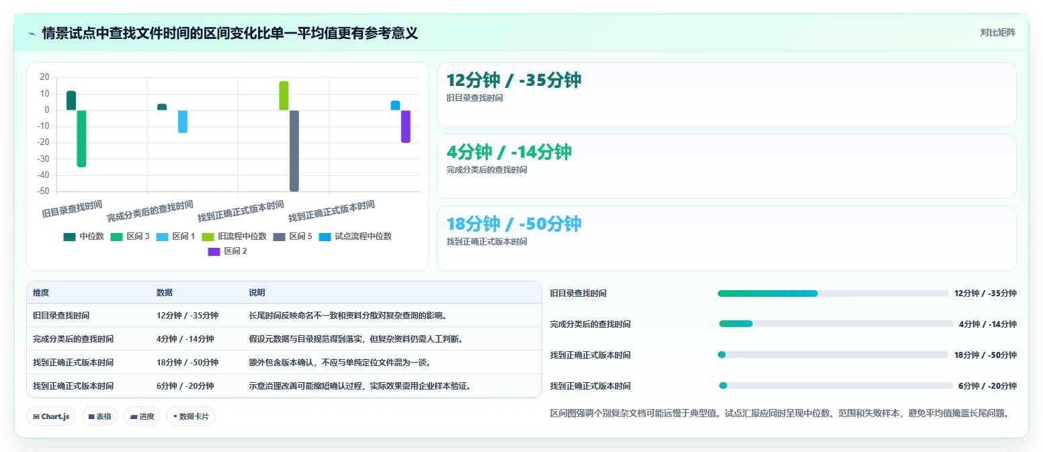Toggle the 试点流程中位数 legend item
This screenshot has height=452, width=1043.
coord(355,236)
